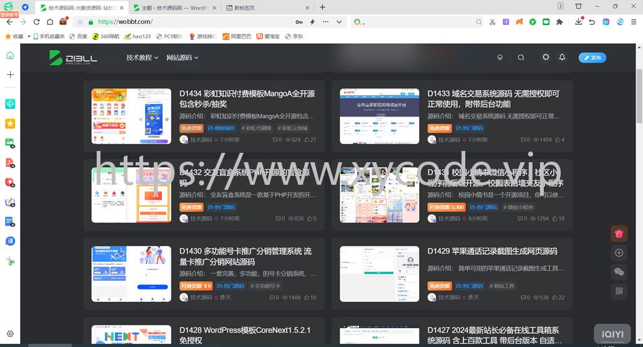This screenshot has height=347, width=643.
Task: Click the #多功能号卡 tag
Action: pos(266,286)
